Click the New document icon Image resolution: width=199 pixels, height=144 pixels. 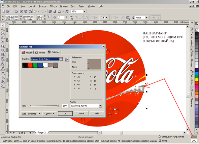[4, 11]
